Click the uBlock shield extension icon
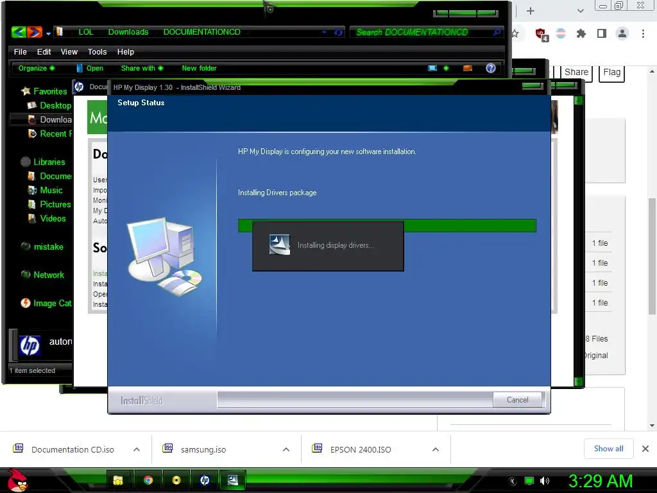The height and width of the screenshot is (493, 657). [541, 34]
